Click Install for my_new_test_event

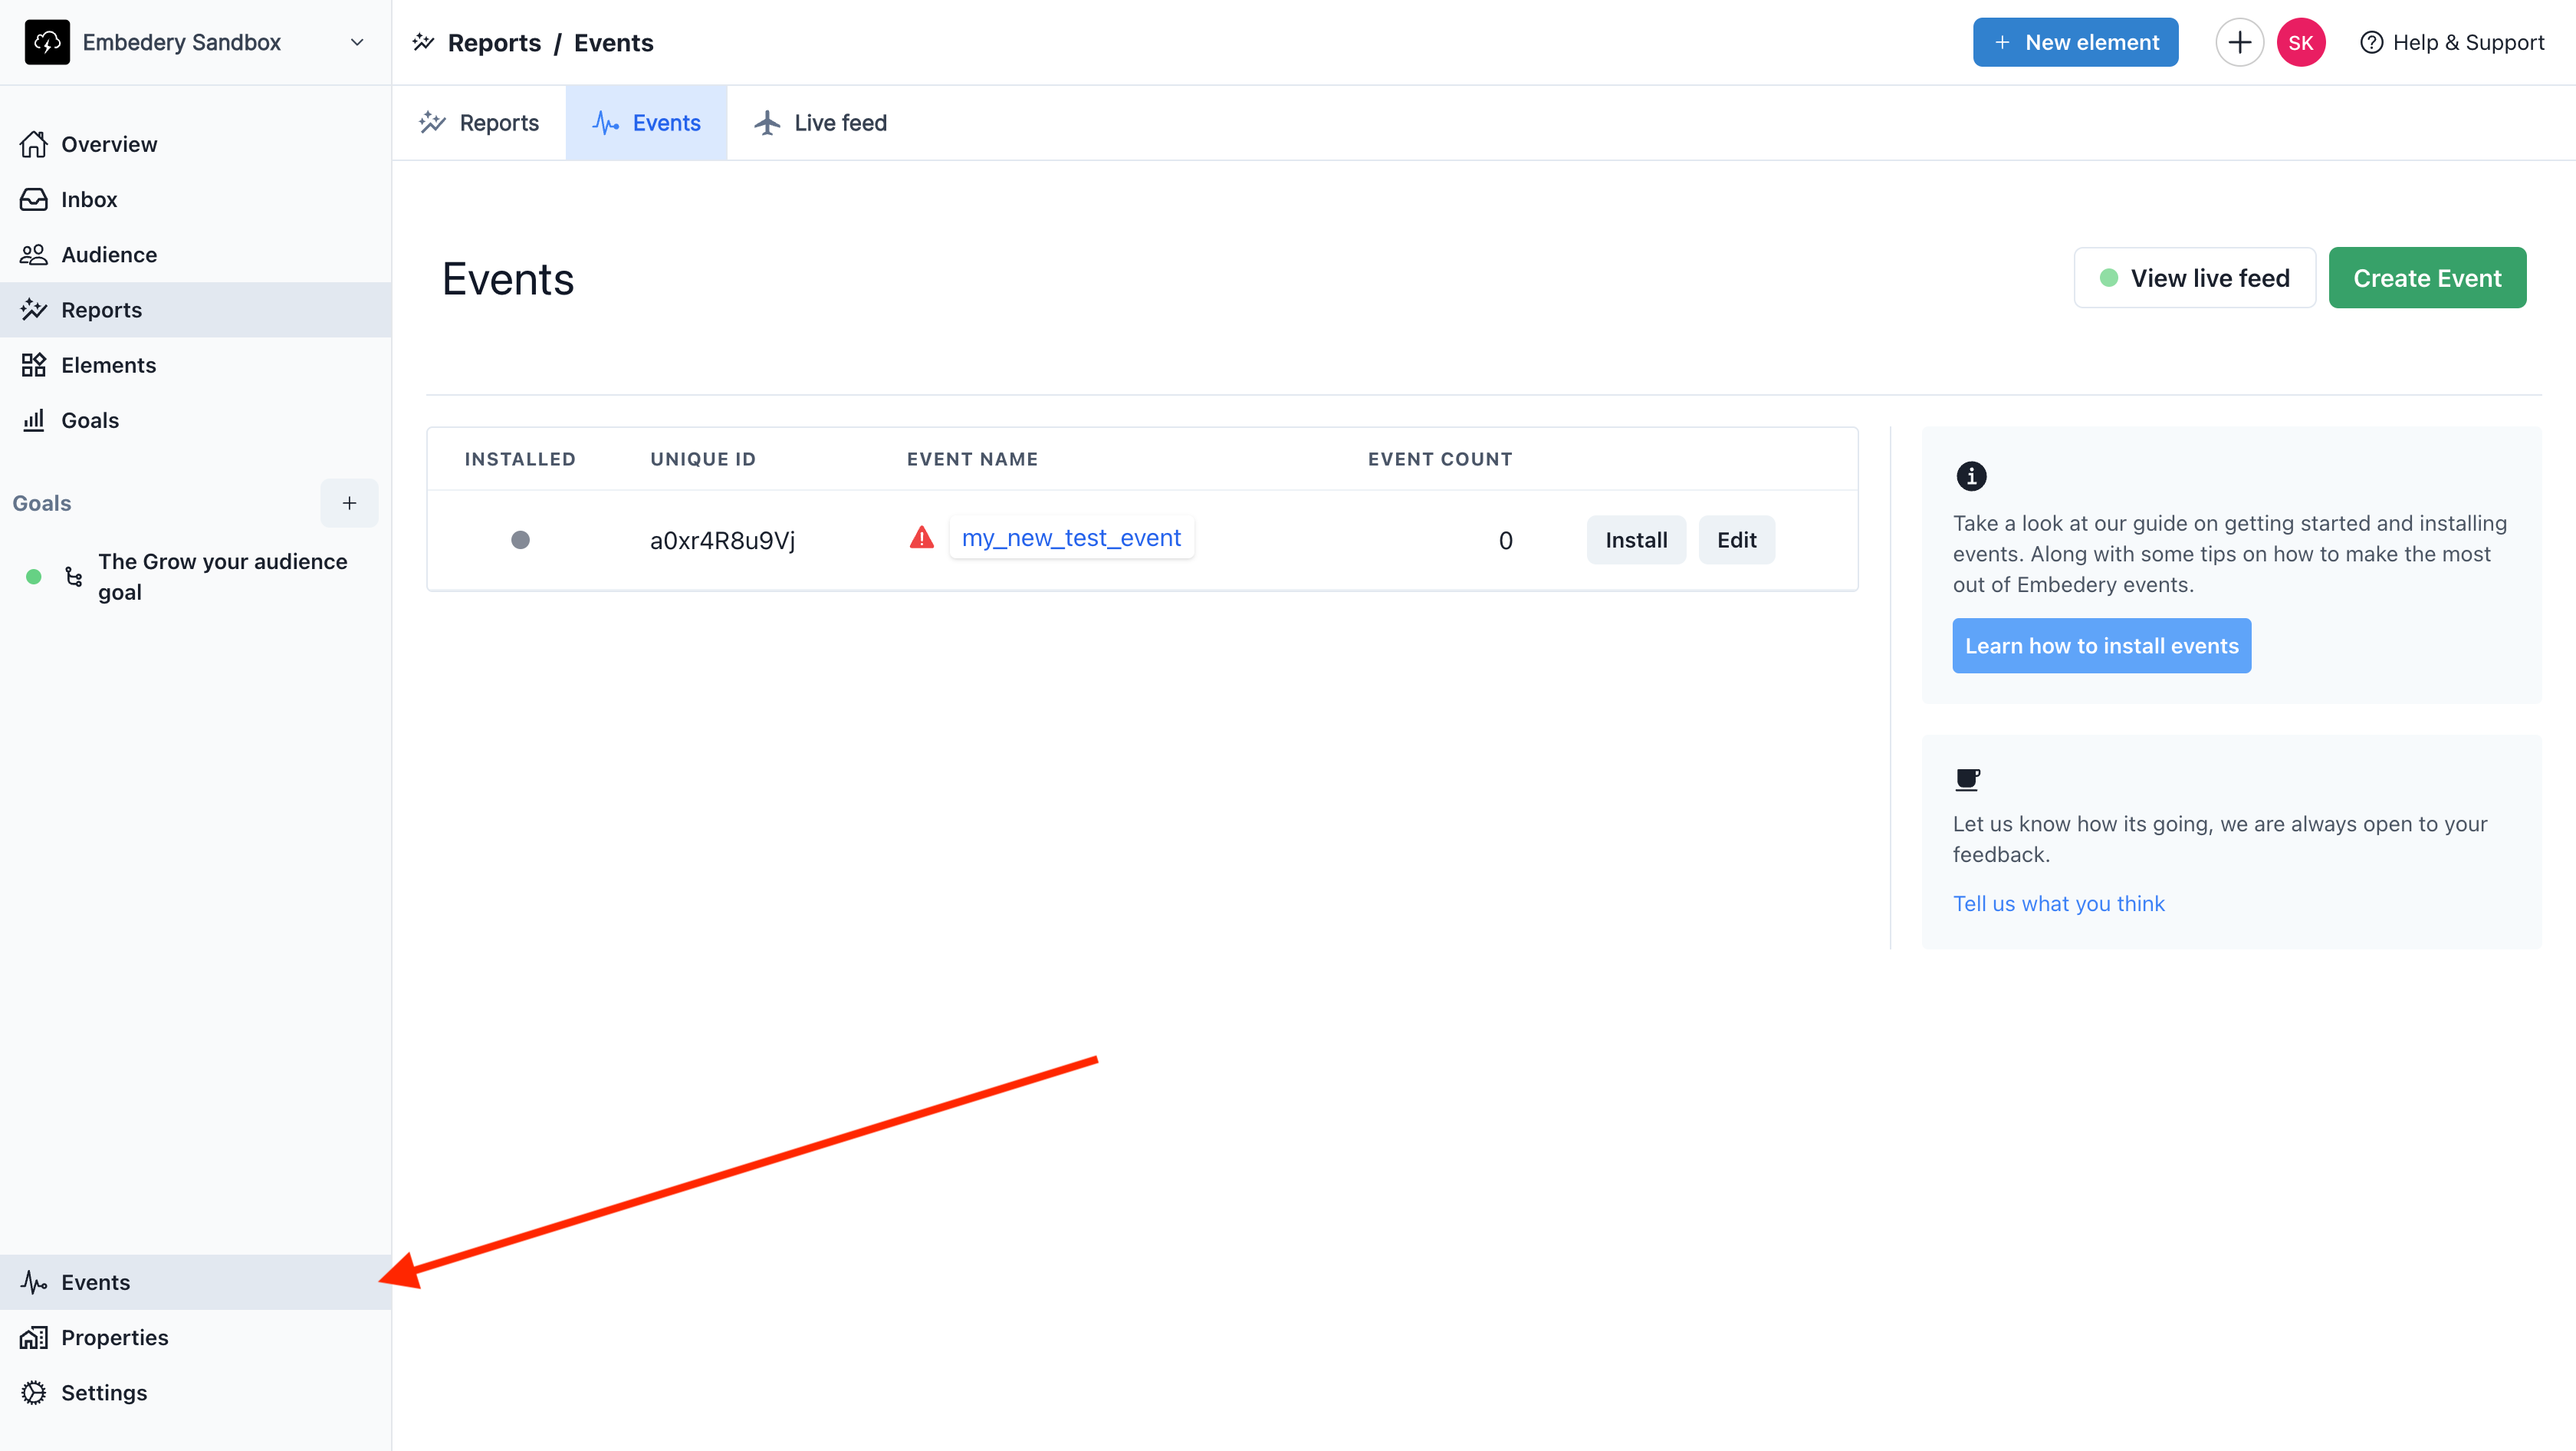pyautogui.click(x=1636, y=540)
